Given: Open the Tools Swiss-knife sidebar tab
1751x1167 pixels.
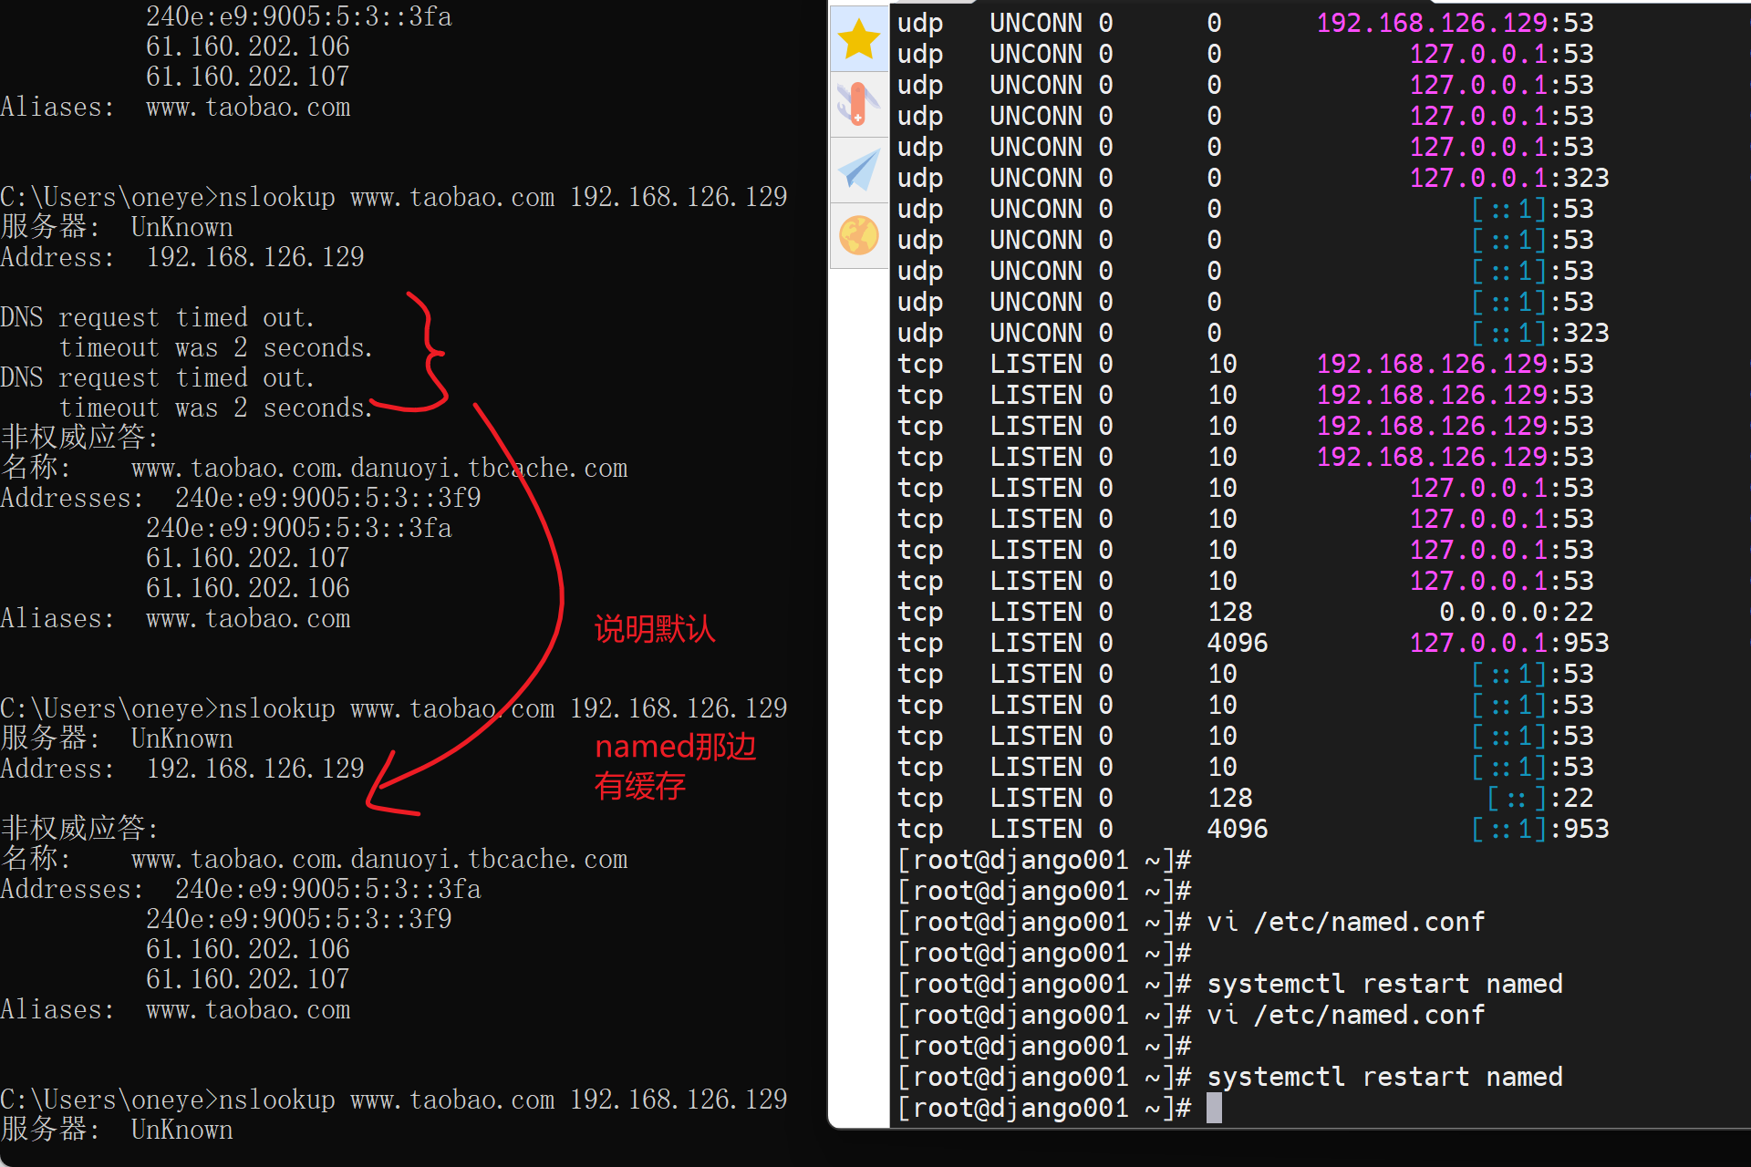Looking at the screenshot, I should (858, 103).
